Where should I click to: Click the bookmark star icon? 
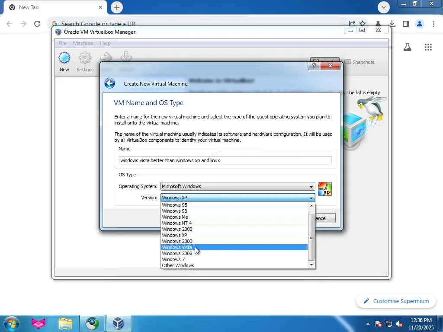point(363,24)
